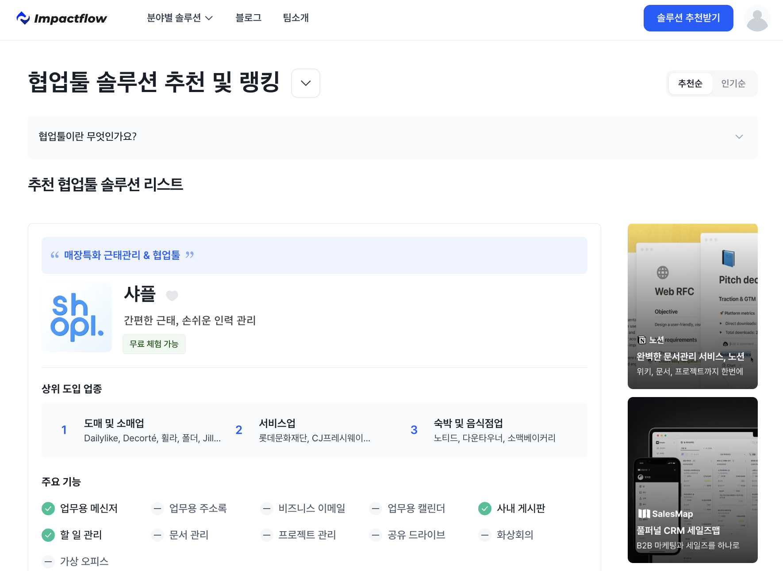Image resolution: width=783 pixels, height=571 pixels.
Task: Click the 화상회의 feature label
Action: 515,535
